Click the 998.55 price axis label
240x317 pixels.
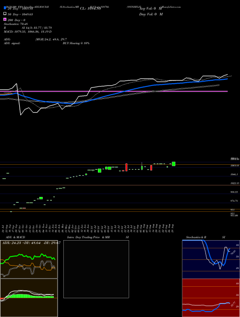(x=234, y=192)
